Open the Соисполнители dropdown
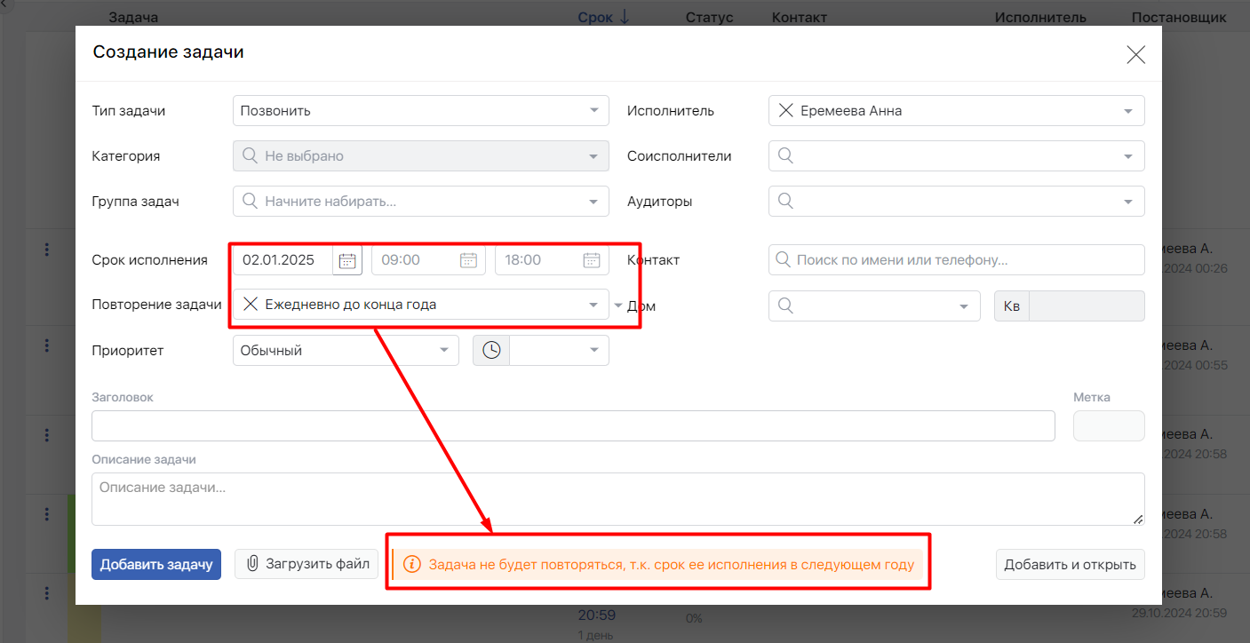The image size is (1250, 643). 1128,156
